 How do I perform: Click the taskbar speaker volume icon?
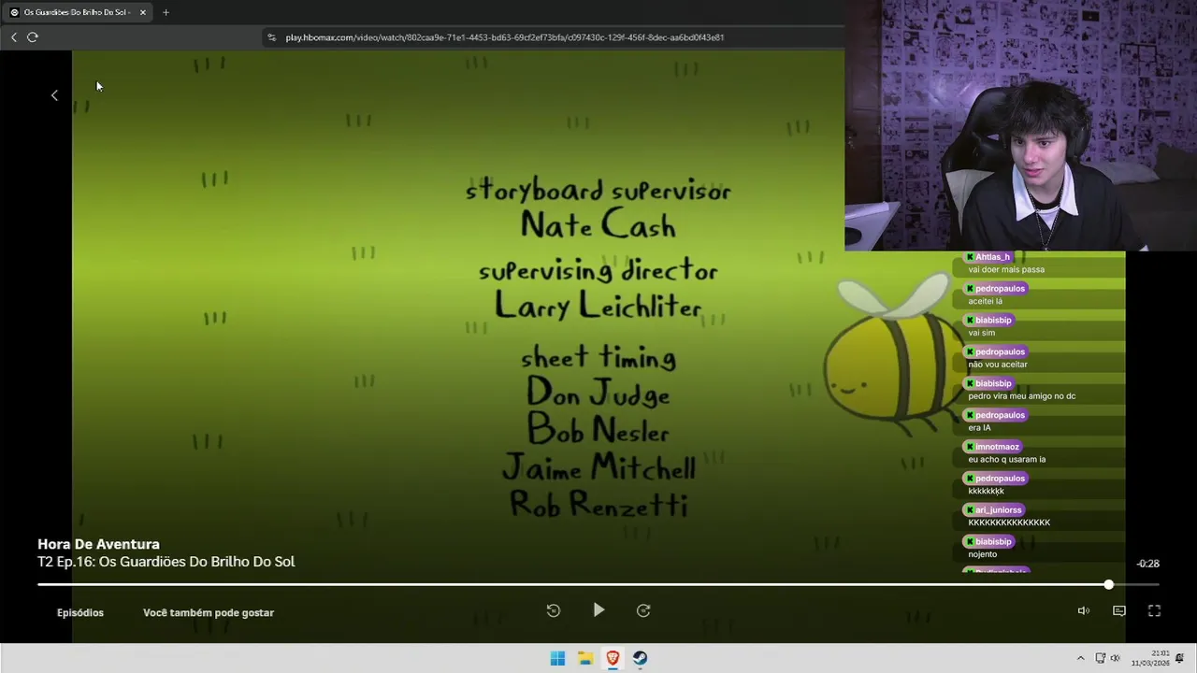pyautogui.click(x=1115, y=658)
